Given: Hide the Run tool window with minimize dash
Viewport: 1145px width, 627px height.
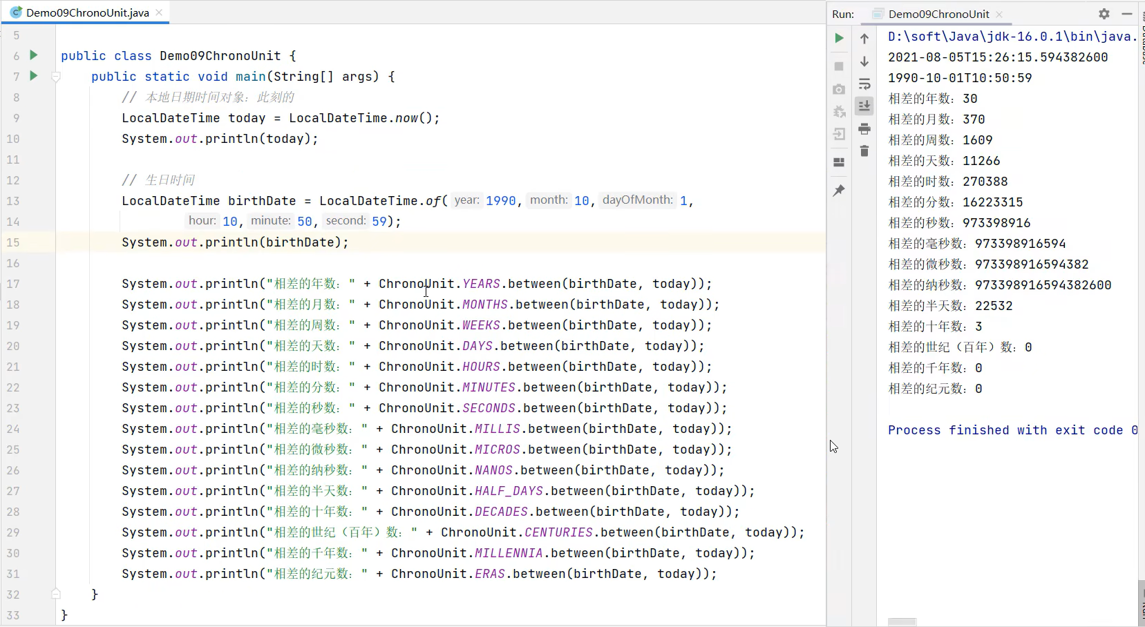Looking at the screenshot, I should tap(1127, 14).
